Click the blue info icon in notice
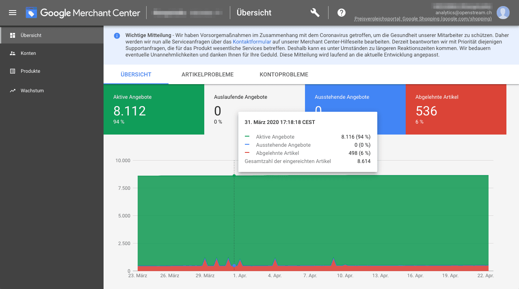 [117, 36]
